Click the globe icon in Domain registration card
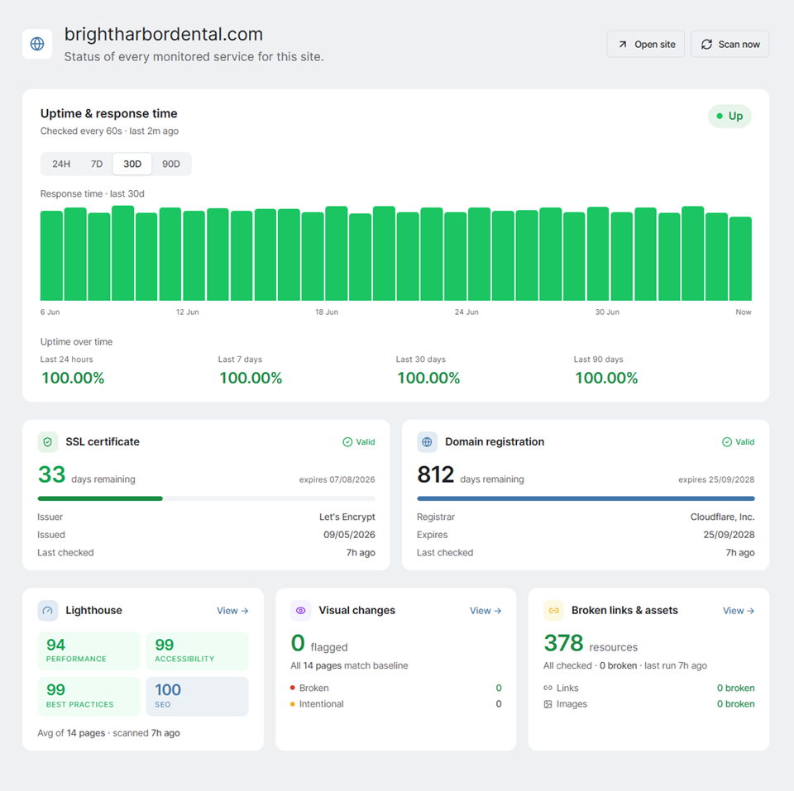This screenshot has height=791, width=794. [427, 442]
